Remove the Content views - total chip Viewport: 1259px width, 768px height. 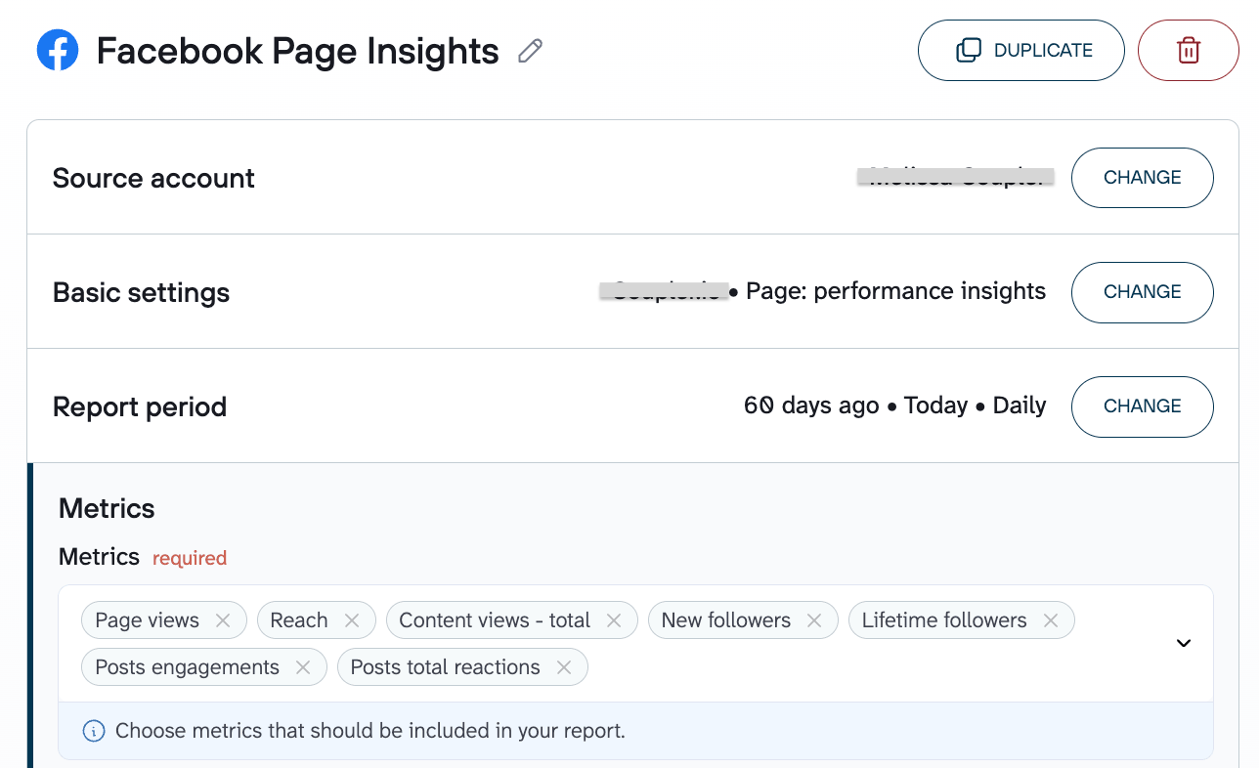[614, 620]
